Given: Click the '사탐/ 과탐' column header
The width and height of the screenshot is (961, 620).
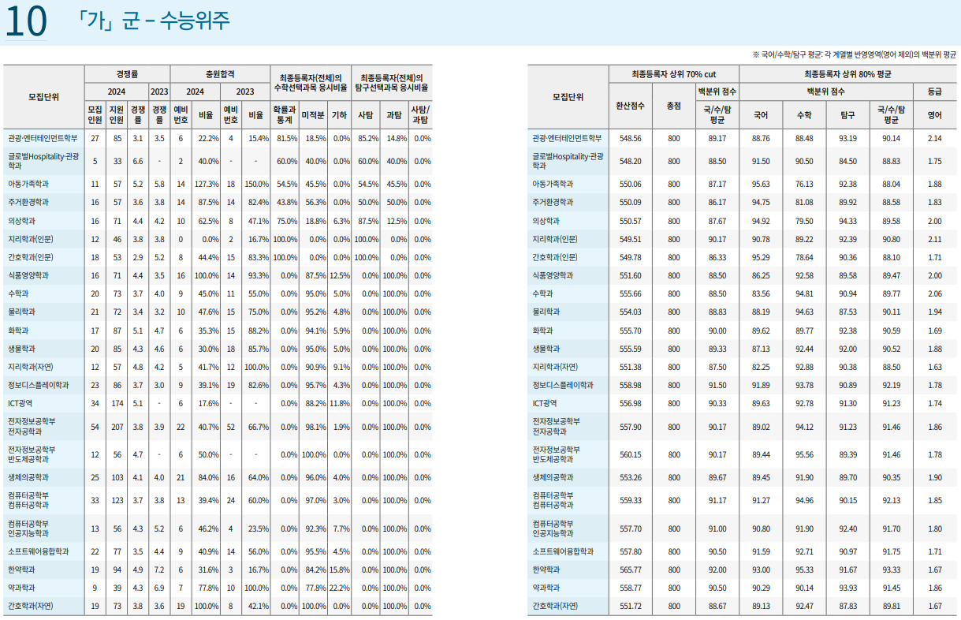Looking at the screenshot, I should 421,114.
